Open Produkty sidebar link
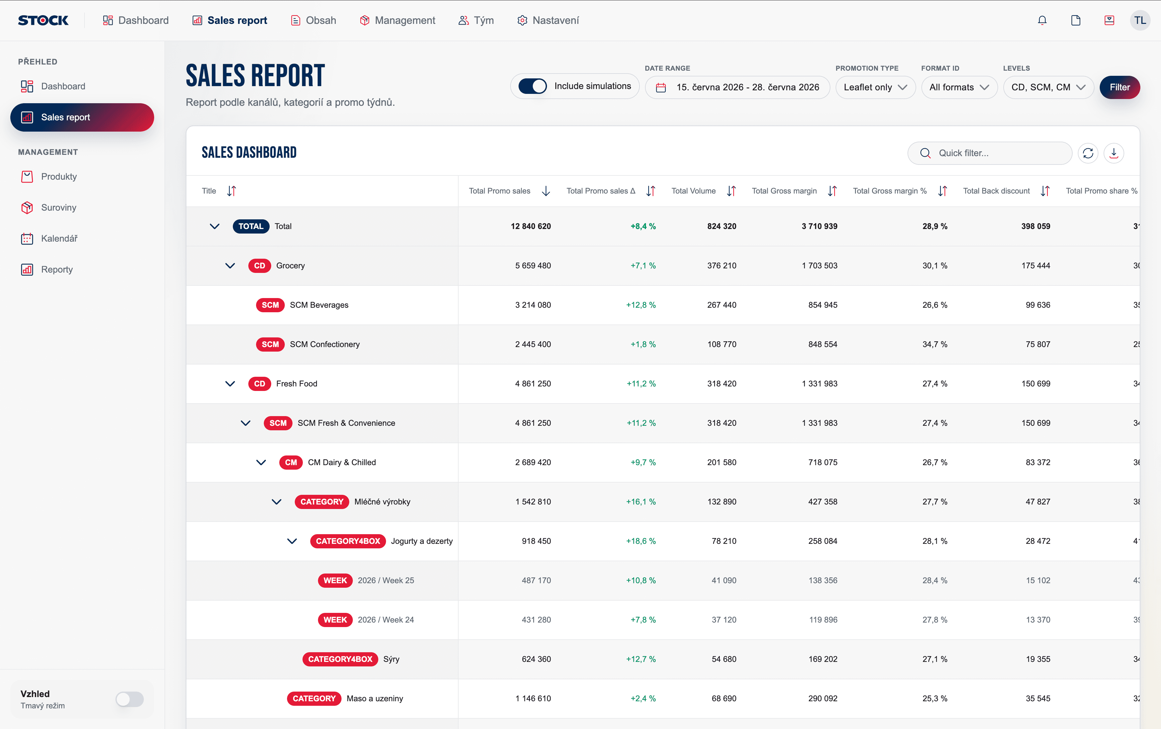This screenshot has height=729, width=1161. tap(59, 176)
